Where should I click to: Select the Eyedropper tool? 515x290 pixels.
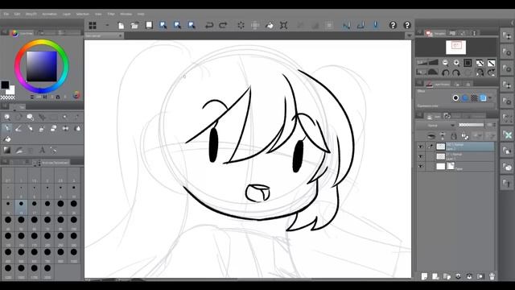pos(77,117)
